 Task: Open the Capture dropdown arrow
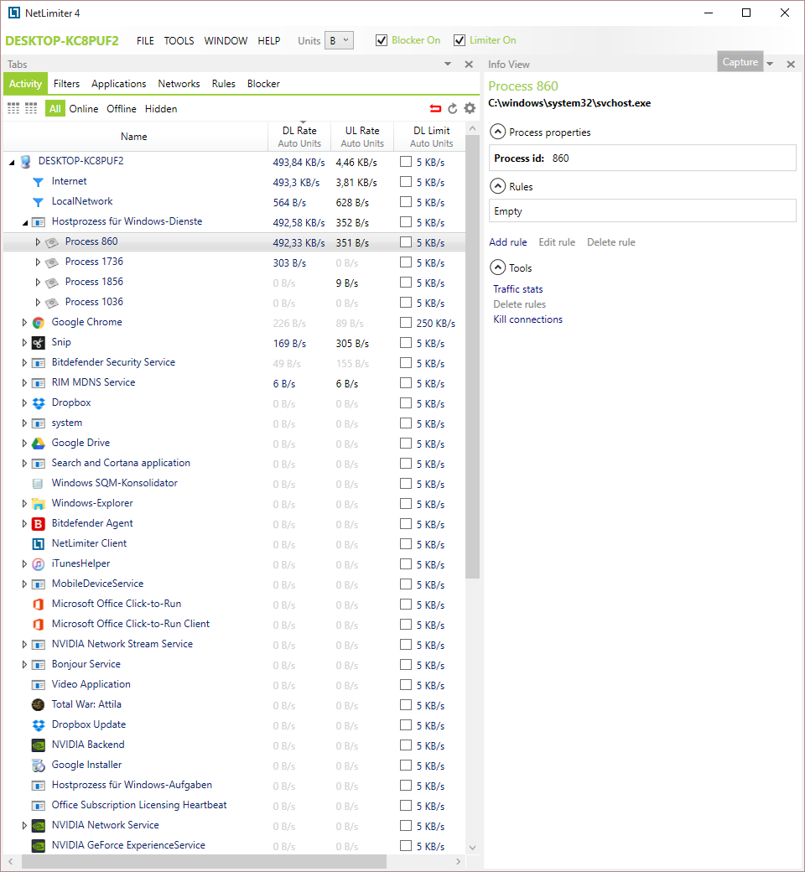pyautogui.click(x=770, y=64)
